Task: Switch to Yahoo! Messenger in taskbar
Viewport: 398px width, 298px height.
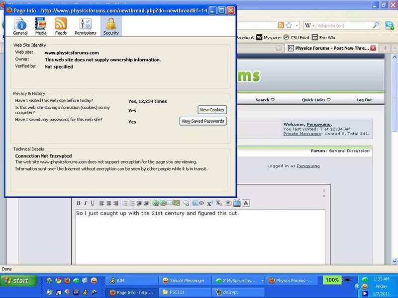Action: (x=185, y=281)
